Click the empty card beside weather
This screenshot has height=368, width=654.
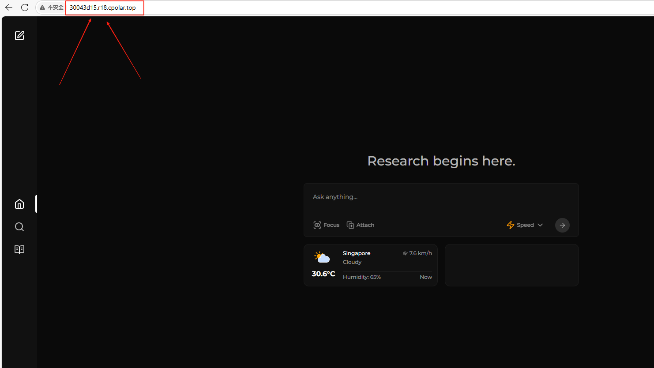coord(511,265)
